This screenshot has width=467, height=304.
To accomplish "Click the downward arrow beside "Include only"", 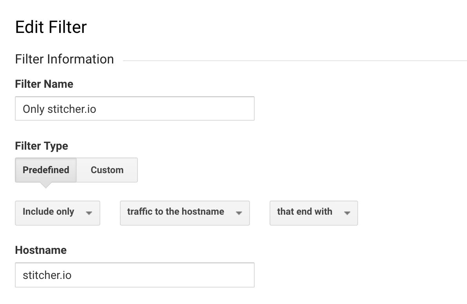I will tap(89, 213).
